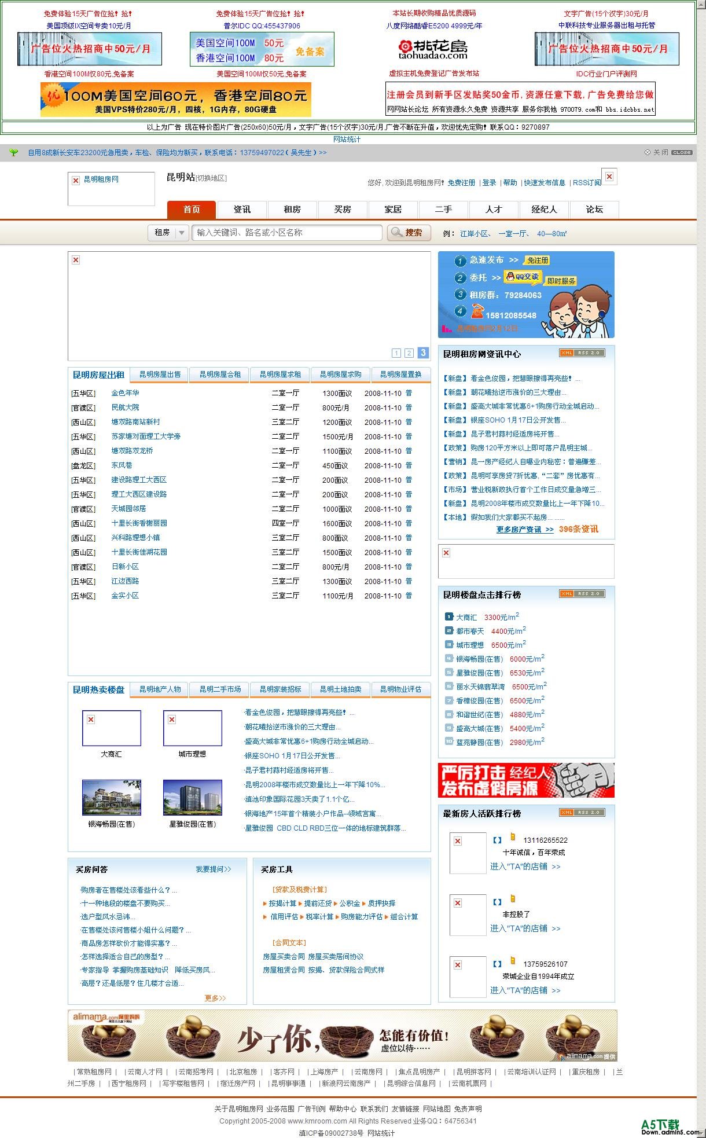
Task: Switch to 昆明房屋求租 tab
Action: [281, 375]
